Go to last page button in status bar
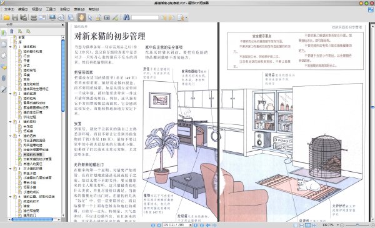The height and width of the screenshot is (228, 375). tap(202, 225)
